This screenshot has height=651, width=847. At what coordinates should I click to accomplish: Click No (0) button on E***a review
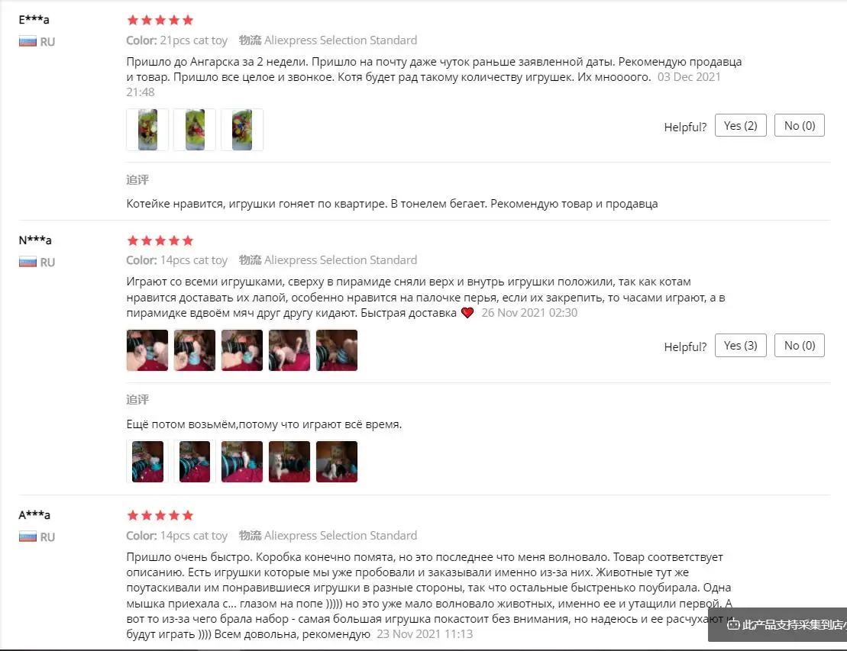(799, 125)
